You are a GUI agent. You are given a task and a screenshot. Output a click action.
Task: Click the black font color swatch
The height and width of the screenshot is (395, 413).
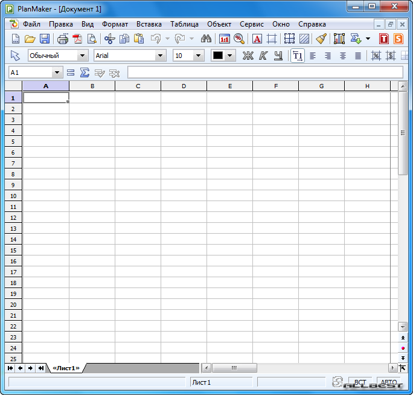click(x=218, y=56)
